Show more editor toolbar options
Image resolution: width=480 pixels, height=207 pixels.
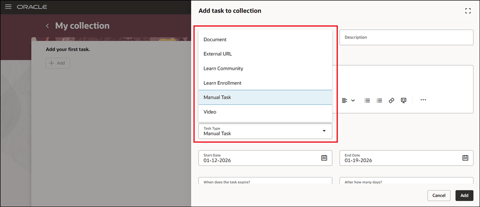(x=423, y=100)
